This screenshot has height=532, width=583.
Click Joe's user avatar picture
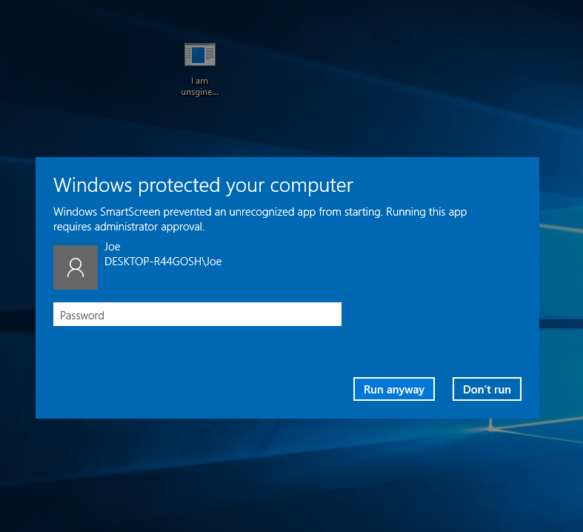tap(76, 267)
